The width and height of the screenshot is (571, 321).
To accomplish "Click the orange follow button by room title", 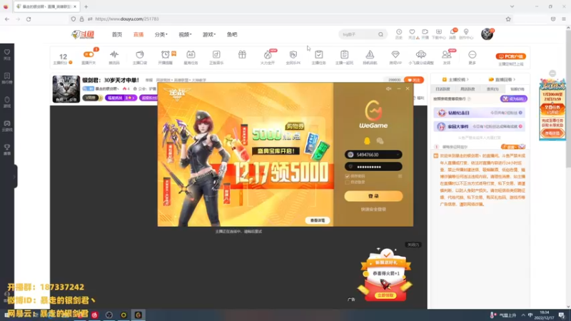I will (x=414, y=80).
